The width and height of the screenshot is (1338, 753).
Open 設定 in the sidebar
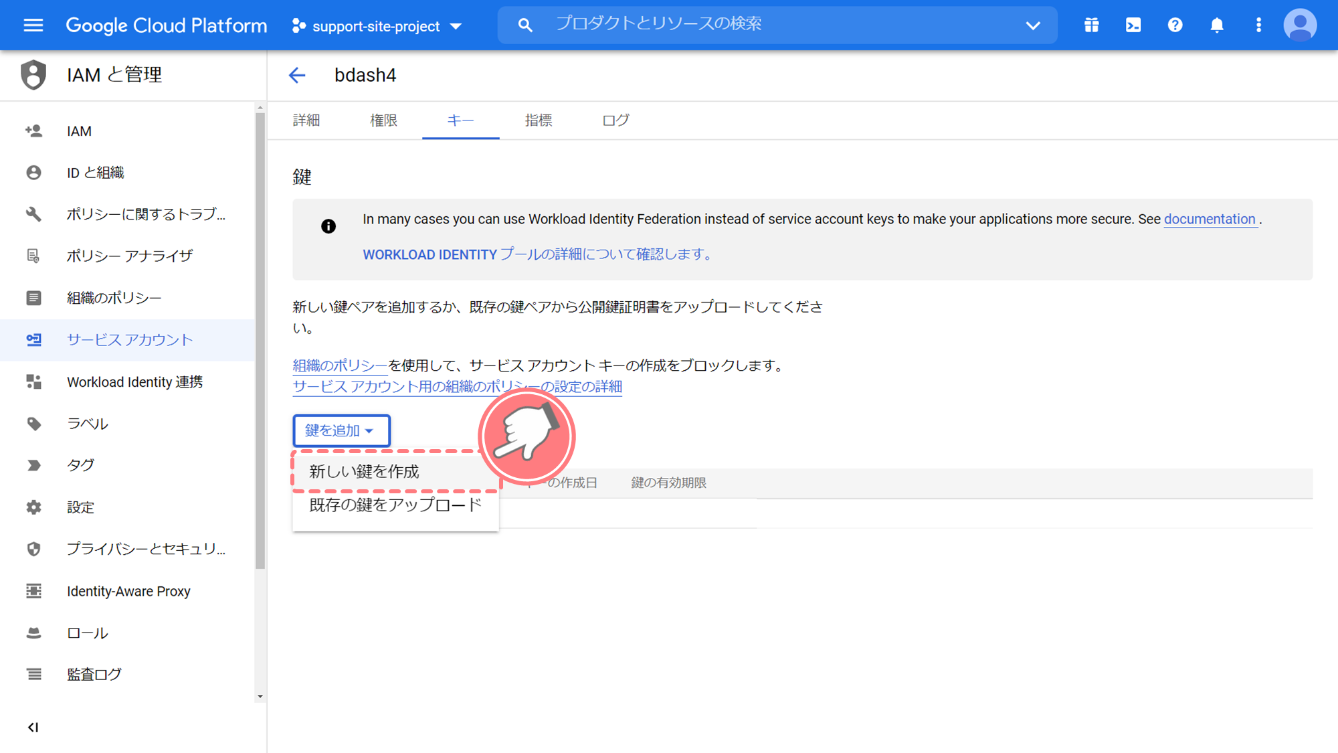(x=127, y=507)
